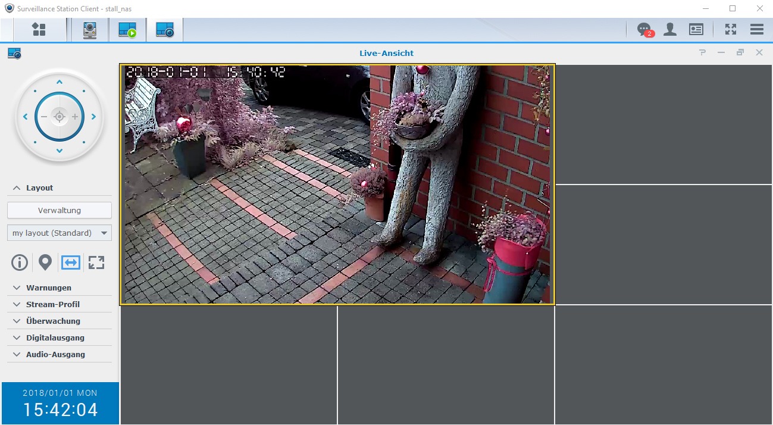This screenshot has width=773, height=425.
Task: Click the Live-Ansicht window icon
Action: (15, 54)
